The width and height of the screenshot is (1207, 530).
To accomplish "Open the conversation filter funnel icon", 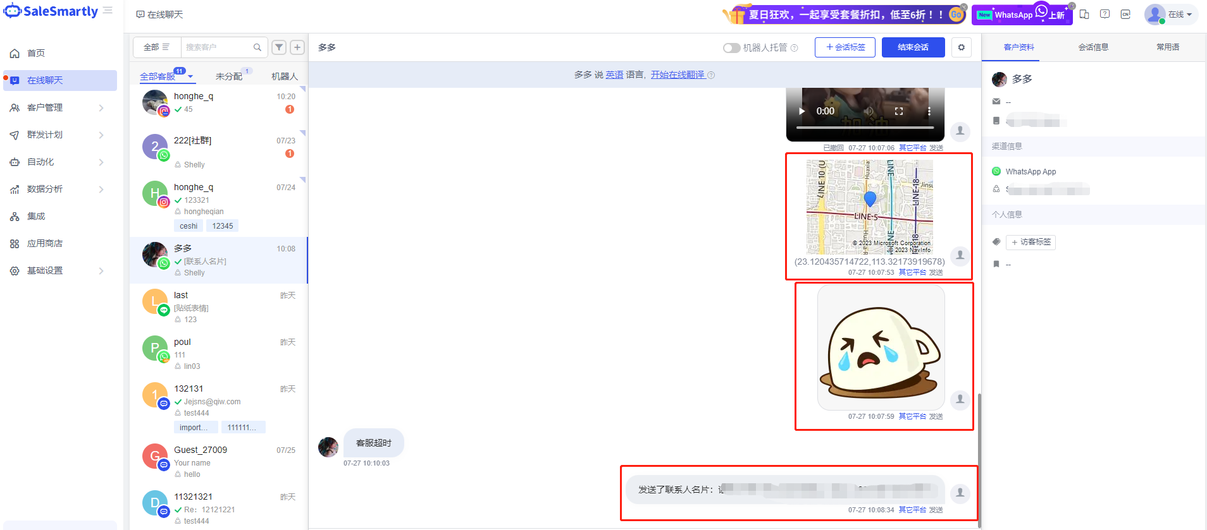I will (279, 47).
